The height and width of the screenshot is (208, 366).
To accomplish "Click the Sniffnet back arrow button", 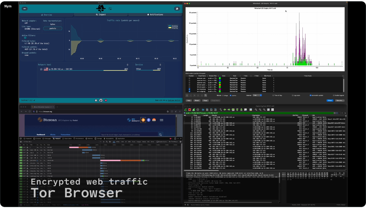I will (25, 9).
